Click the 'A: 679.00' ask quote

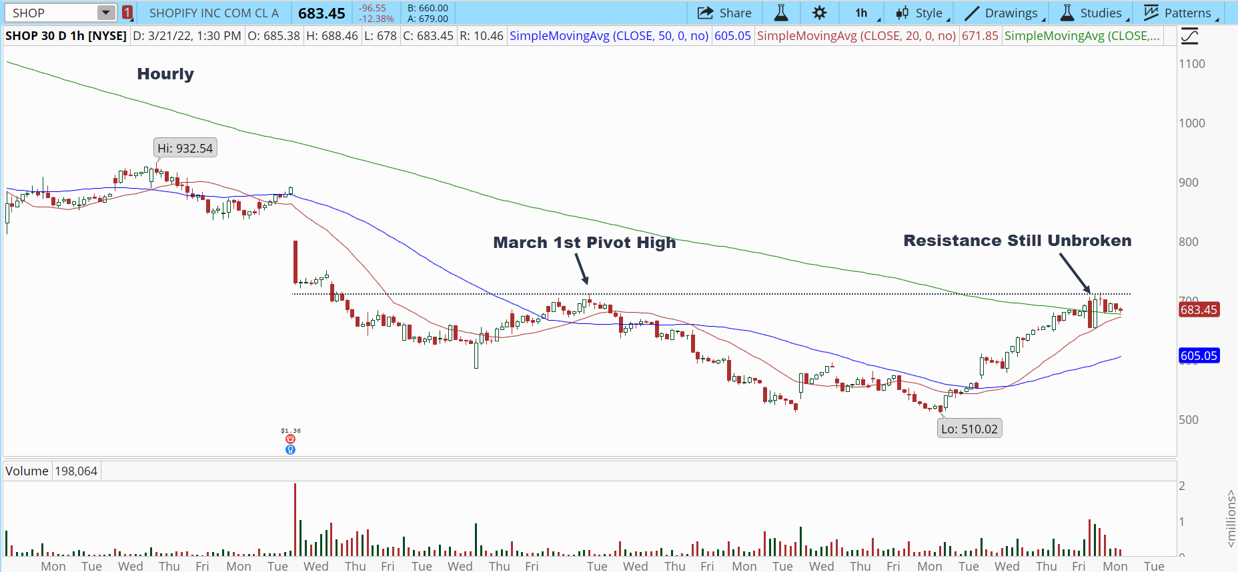point(428,19)
